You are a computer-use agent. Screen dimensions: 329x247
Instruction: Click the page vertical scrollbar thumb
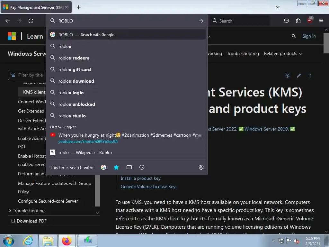326,43
